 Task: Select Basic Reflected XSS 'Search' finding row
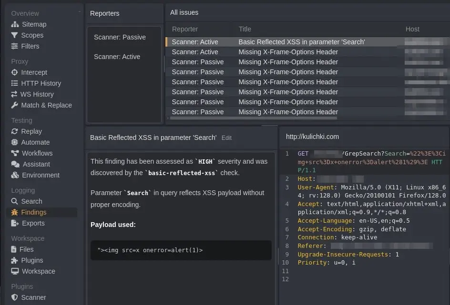[307, 42]
